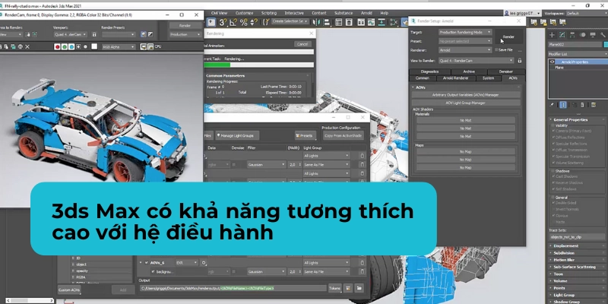Switch to the Archive tab
This screenshot has width=608, height=304.
(x=469, y=71)
